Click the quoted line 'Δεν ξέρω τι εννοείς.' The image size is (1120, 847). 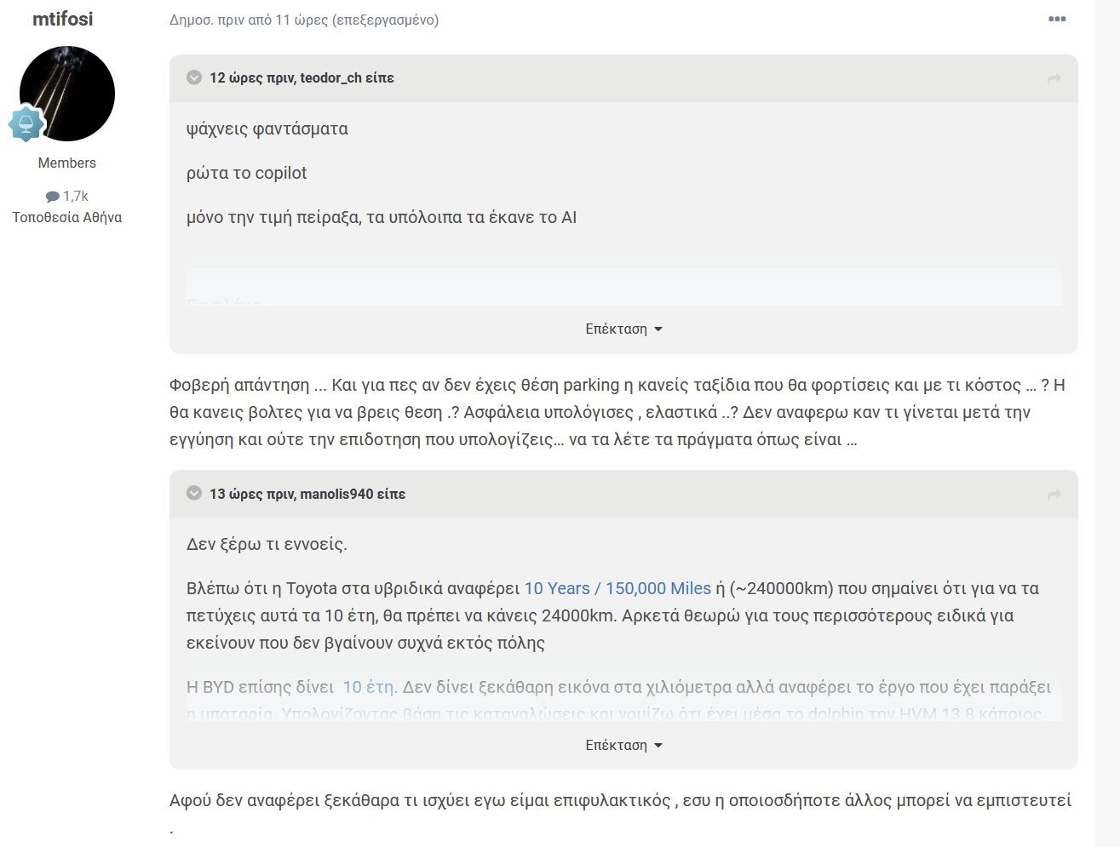[x=267, y=544]
